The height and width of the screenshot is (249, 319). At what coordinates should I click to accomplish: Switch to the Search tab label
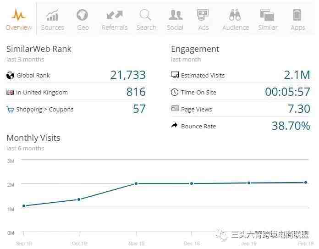(x=146, y=28)
